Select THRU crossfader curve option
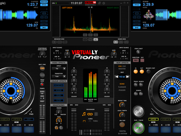Viewport: 181px width, 136px height. point(95,121)
